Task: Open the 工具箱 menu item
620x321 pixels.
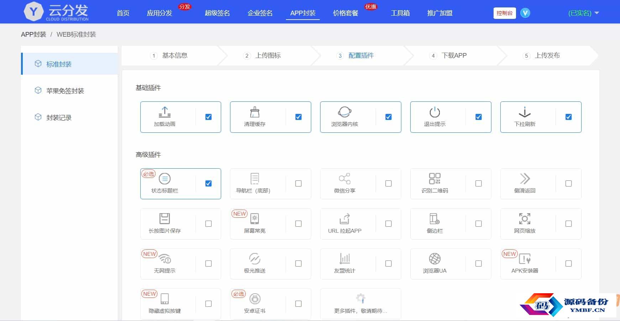Action: pyautogui.click(x=400, y=13)
